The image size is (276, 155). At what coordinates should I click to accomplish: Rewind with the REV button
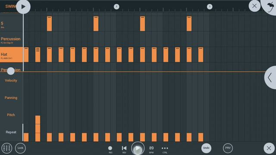tap(124, 149)
